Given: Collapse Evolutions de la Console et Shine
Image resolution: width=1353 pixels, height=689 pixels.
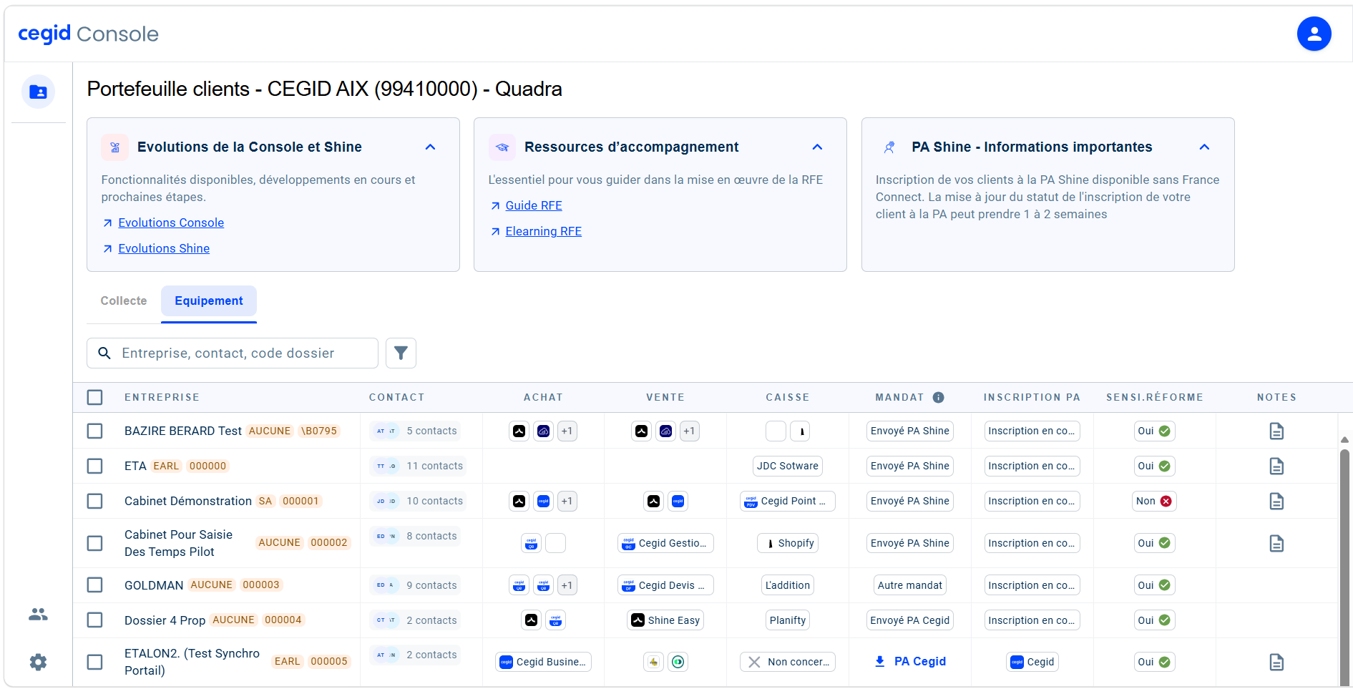Looking at the screenshot, I should coord(430,147).
